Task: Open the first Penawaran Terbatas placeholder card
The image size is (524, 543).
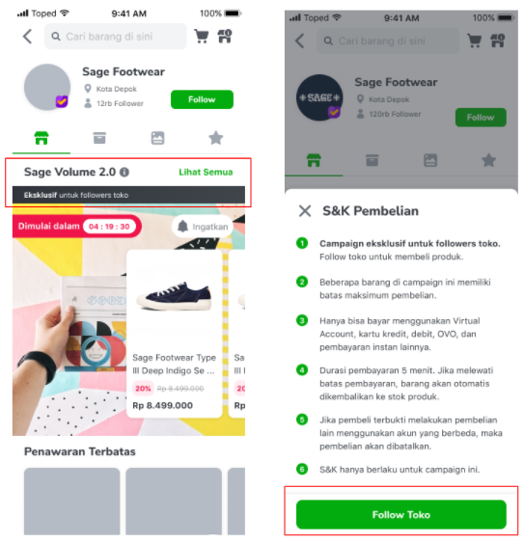Action: point(71,502)
